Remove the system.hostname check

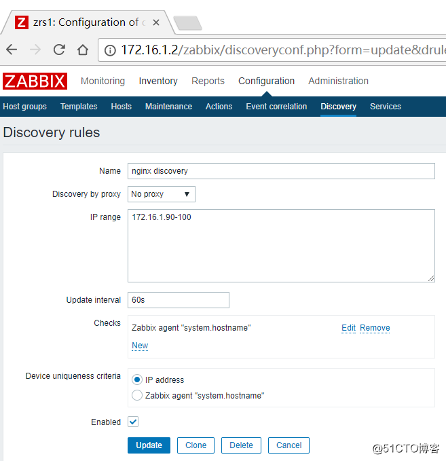pos(375,328)
